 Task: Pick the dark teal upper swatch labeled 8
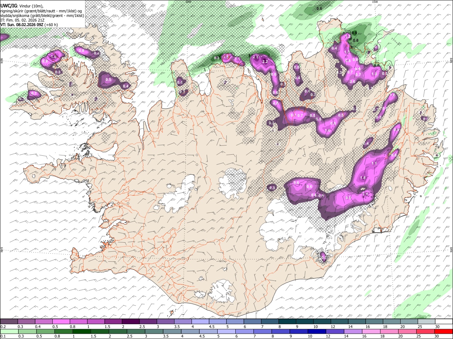(287, 322)
